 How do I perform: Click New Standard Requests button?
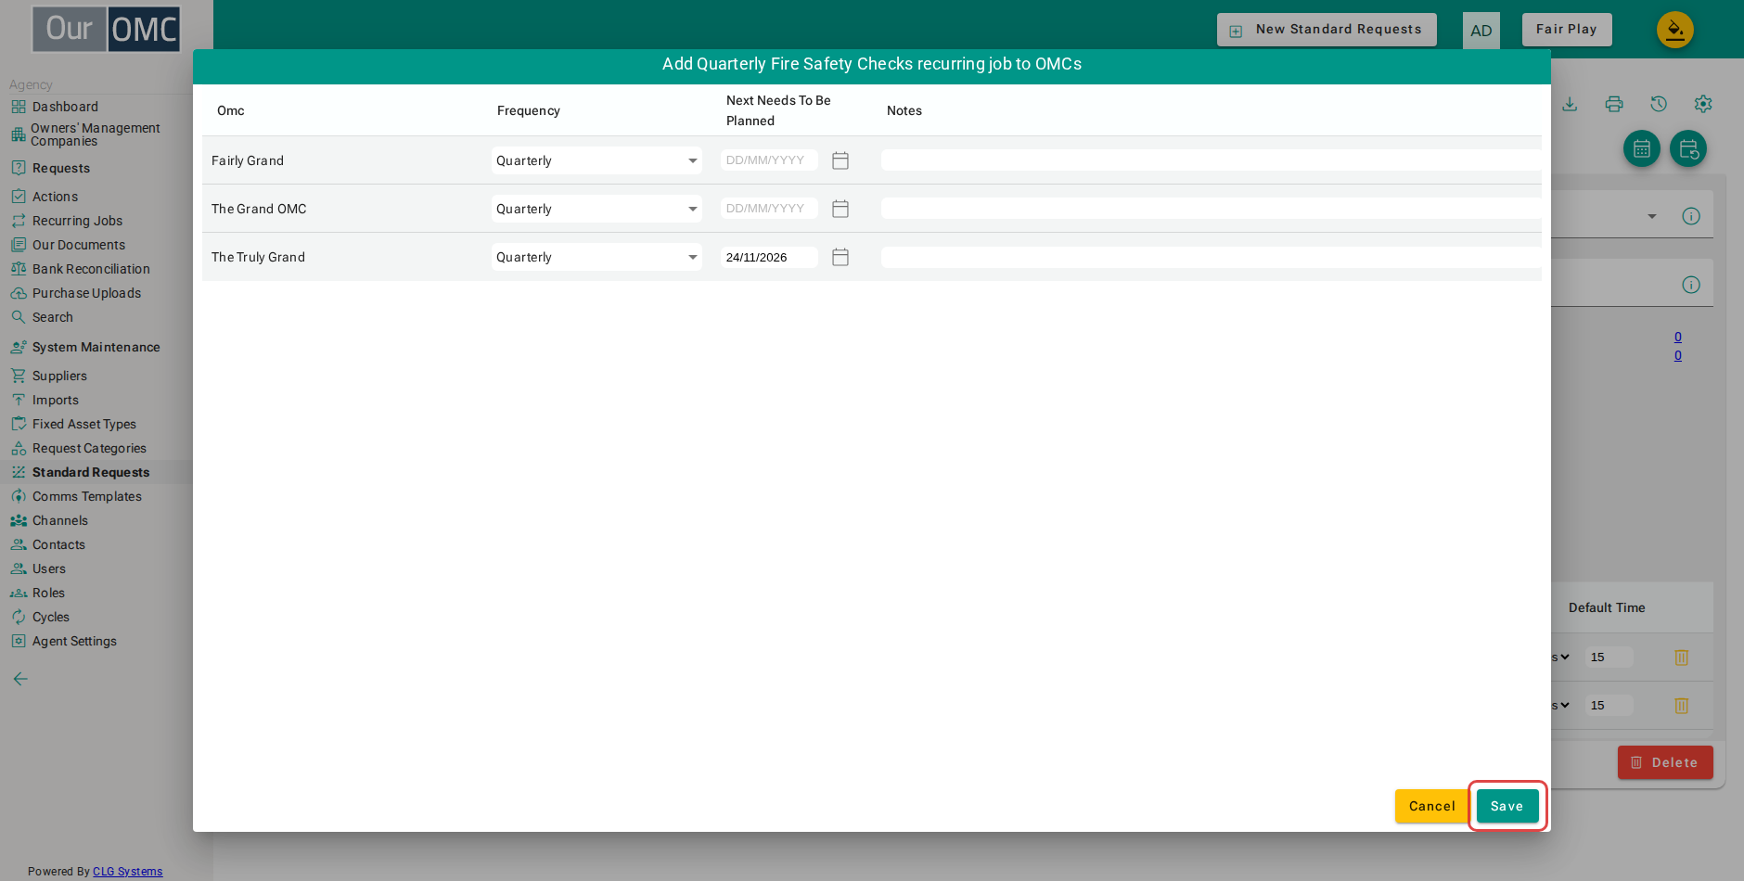tap(1327, 30)
